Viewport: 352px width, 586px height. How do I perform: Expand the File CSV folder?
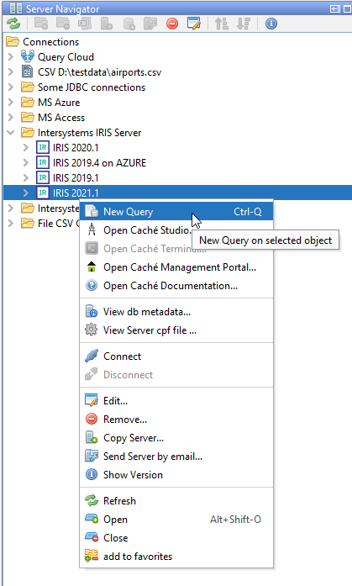click(11, 223)
